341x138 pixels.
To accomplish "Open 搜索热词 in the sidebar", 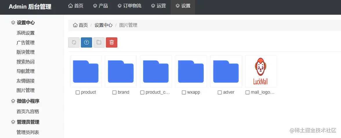I will point(26,62).
